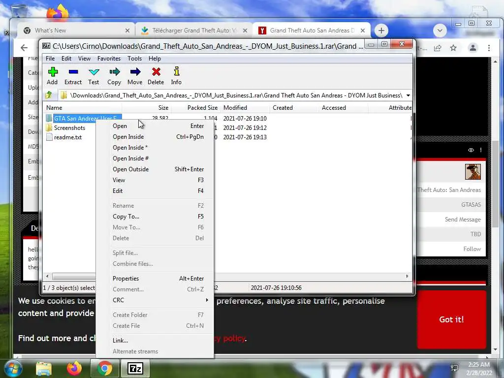Sort by the Created column header
The height and width of the screenshot is (378, 504).
coord(294,108)
